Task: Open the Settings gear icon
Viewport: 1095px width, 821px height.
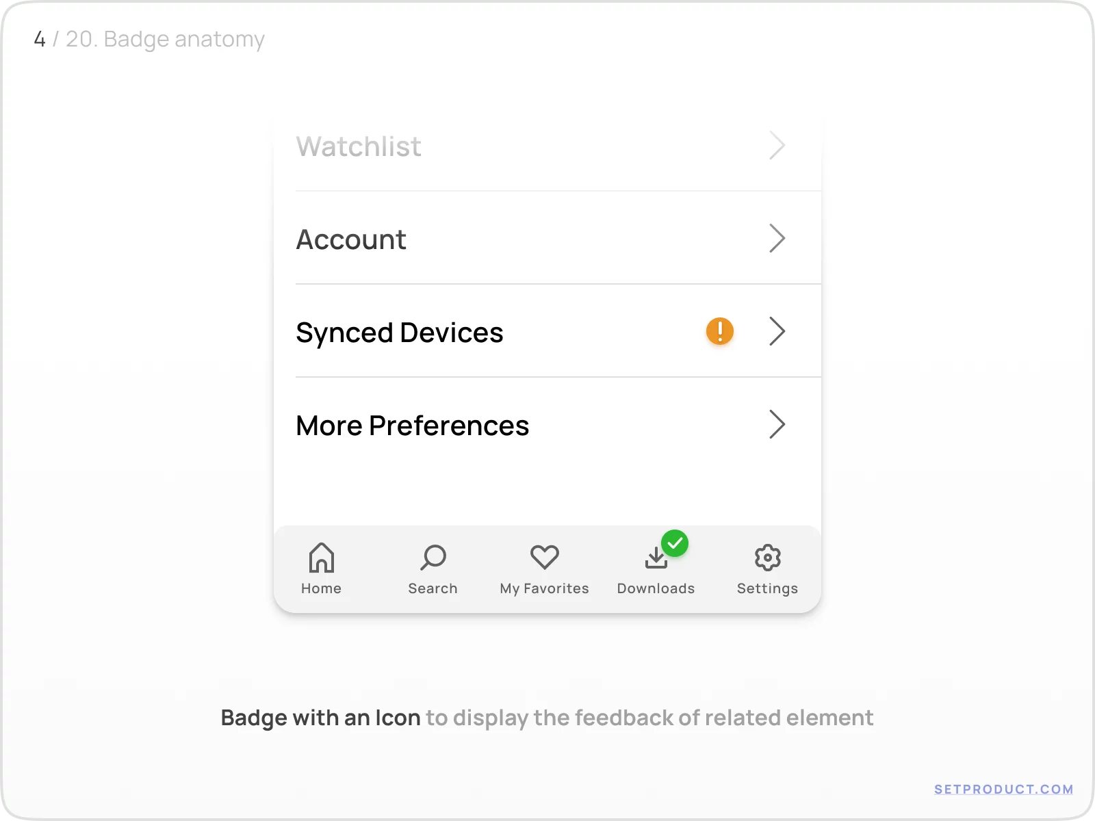Action: click(767, 558)
